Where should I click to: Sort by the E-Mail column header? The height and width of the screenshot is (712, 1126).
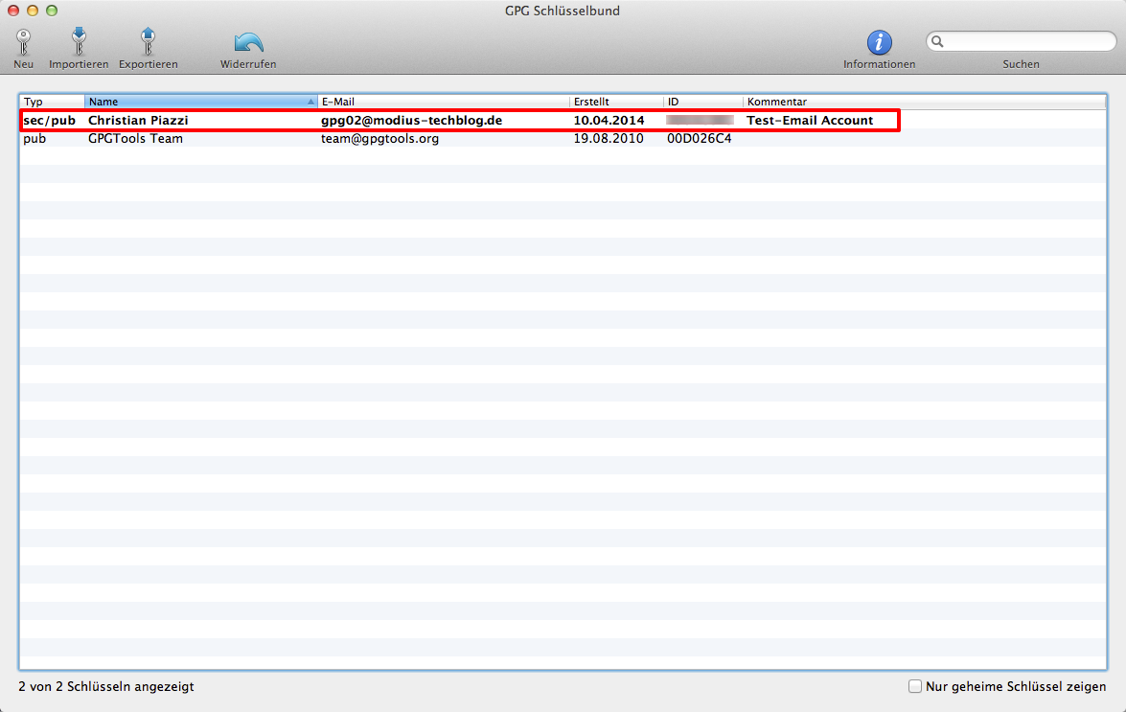[443, 102]
